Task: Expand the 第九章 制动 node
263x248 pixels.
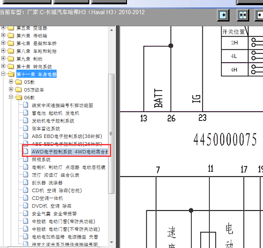Action: point(3,58)
